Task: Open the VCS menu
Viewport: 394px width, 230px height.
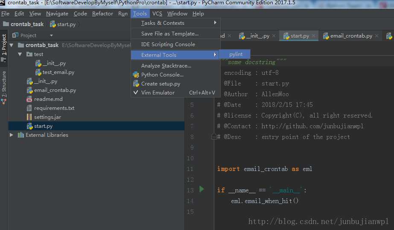Action: tap(157, 14)
